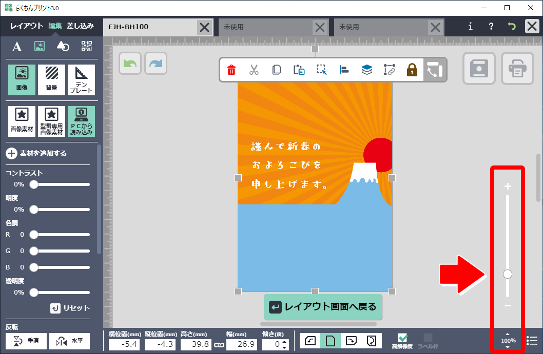Close the EJH-BH100 tab
This screenshot has width=543, height=354.
tap(205, 27)
